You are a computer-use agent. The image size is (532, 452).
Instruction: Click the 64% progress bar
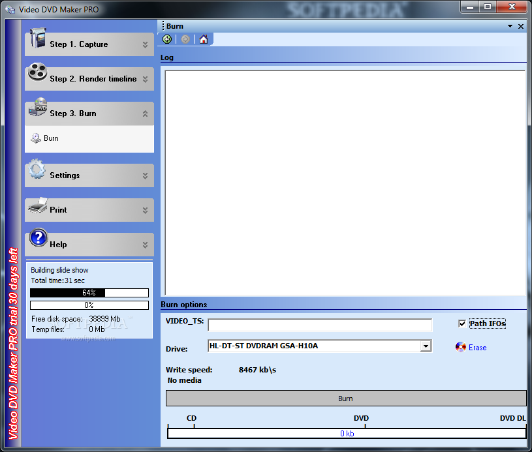point(89,293)
